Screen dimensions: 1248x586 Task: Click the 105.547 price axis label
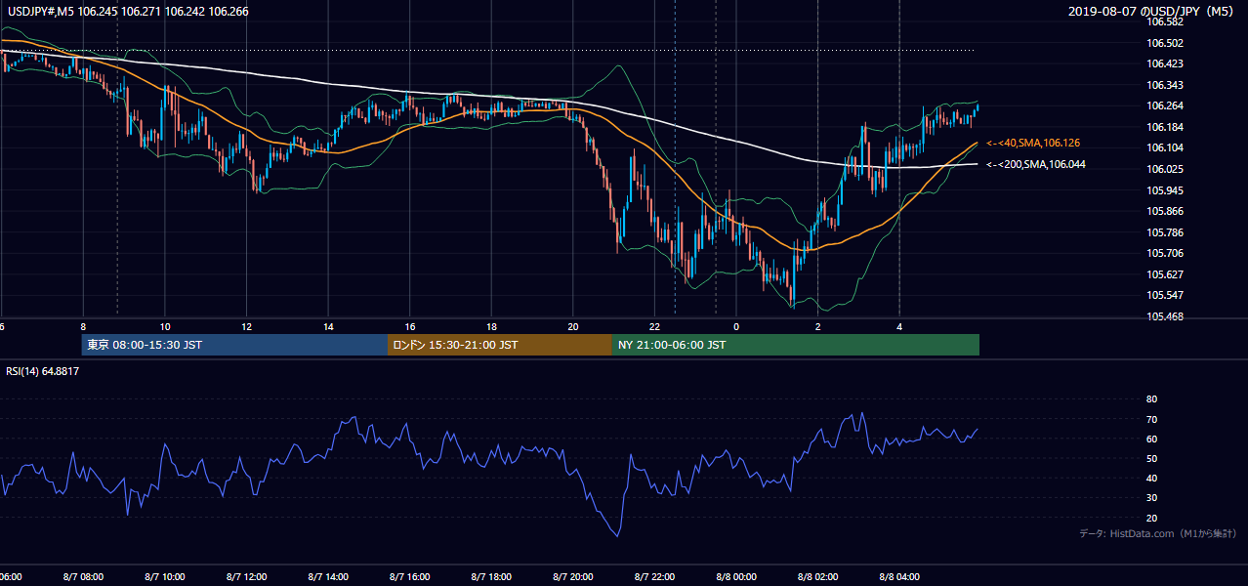click(1165, 295)
